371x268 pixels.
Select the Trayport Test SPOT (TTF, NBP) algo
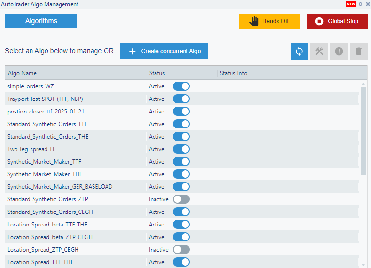pyautogui.click(x=45, y=99)
